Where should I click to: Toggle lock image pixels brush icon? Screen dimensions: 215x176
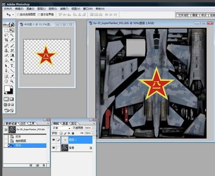tap(65, 133)
